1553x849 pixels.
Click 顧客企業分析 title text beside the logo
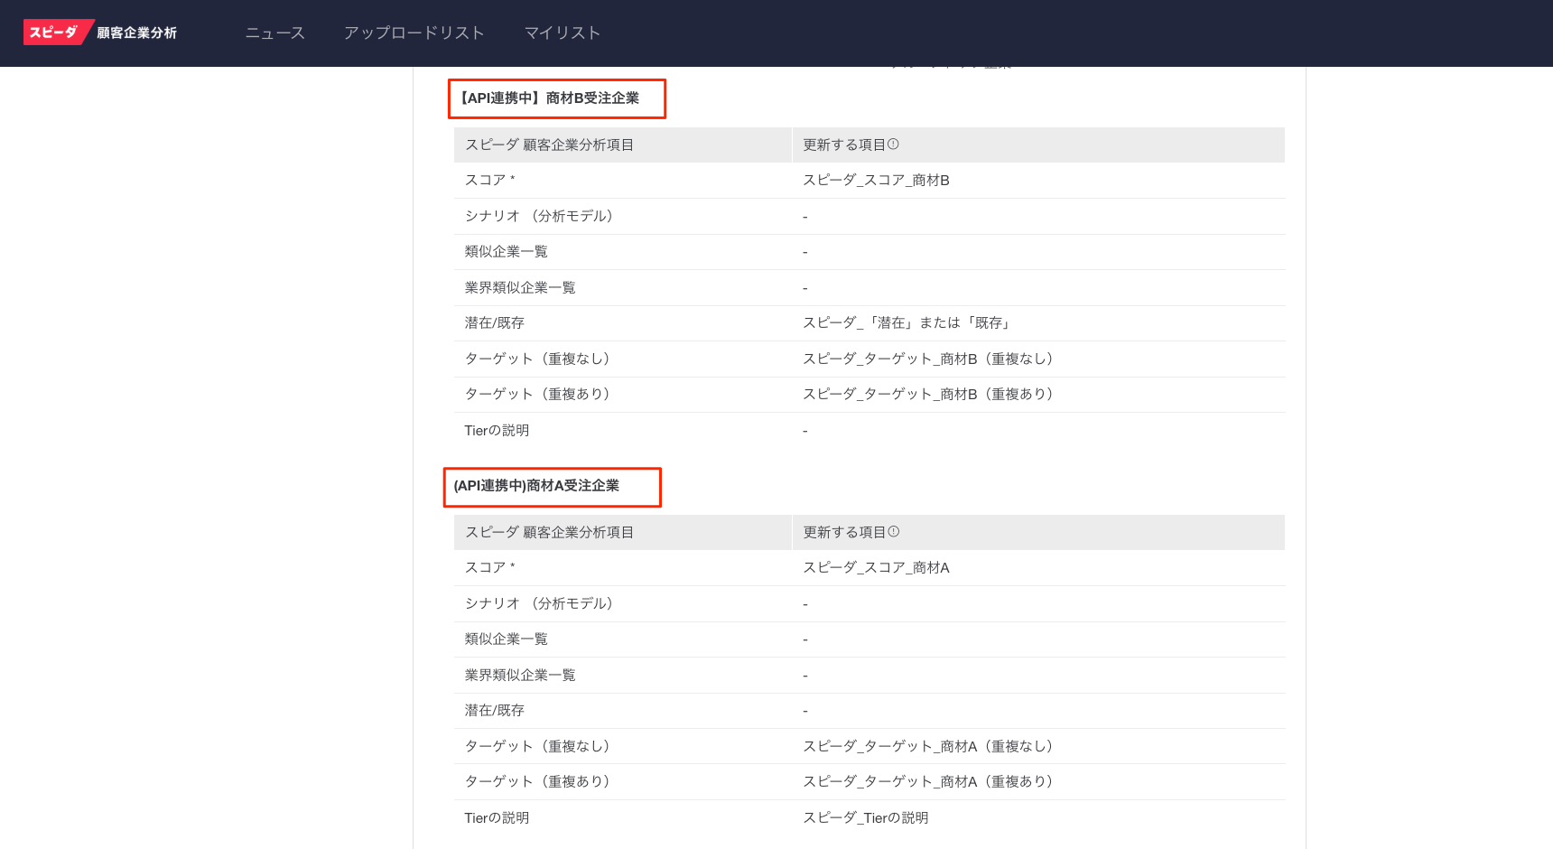click(x=137, y=33)
